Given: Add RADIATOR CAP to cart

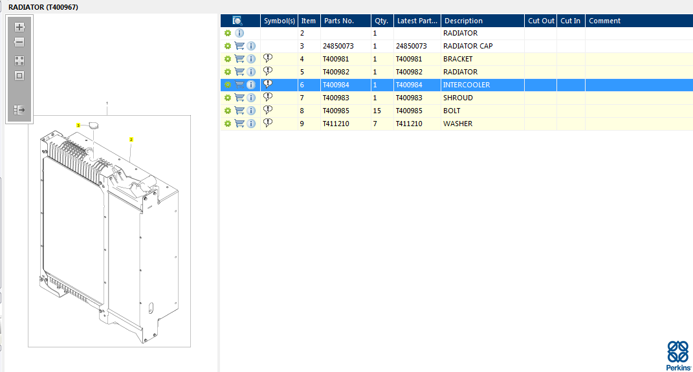Looking at the screenshot, I should click(239, 45).
